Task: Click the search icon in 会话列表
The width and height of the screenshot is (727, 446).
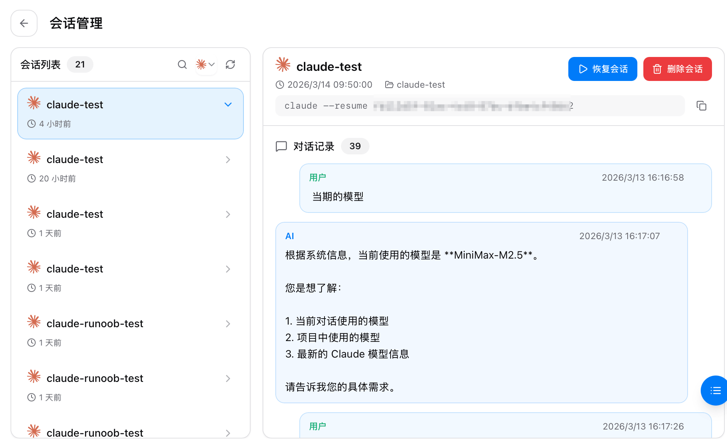Action: pos(182,64)
